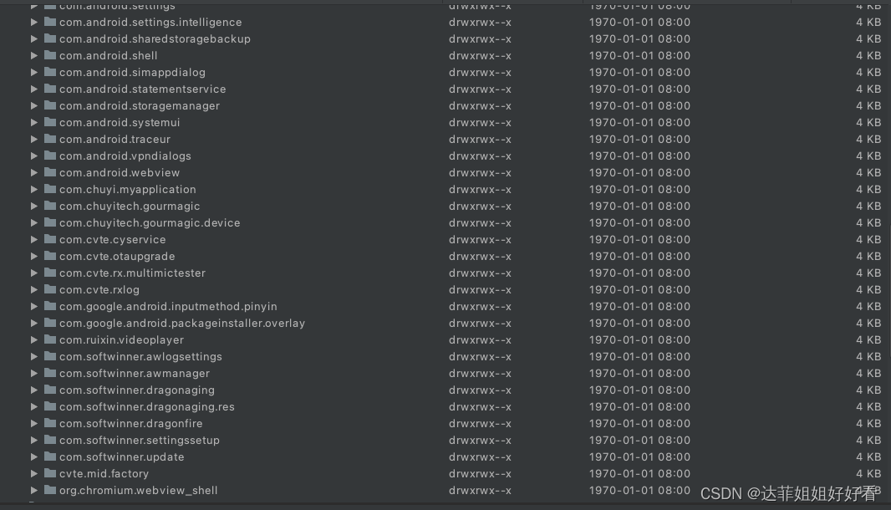Expand the com.android.settings.intelligence folder
The image size is (891, 510).
(x=33, y=23)
